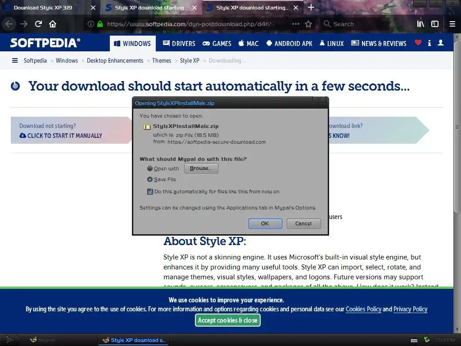Open page actions three-dot menu
The width and height of the screenshot is (461, 346).
(295, 24)
